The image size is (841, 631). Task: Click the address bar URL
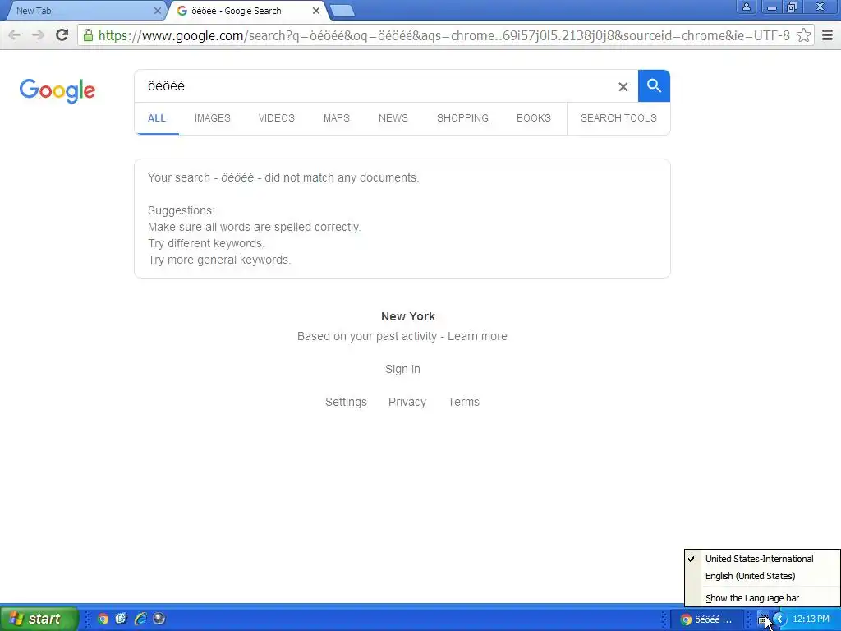[444, 35]
